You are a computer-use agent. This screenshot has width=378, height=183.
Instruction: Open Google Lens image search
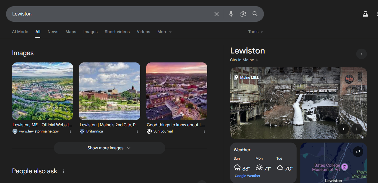coord(243,14)
